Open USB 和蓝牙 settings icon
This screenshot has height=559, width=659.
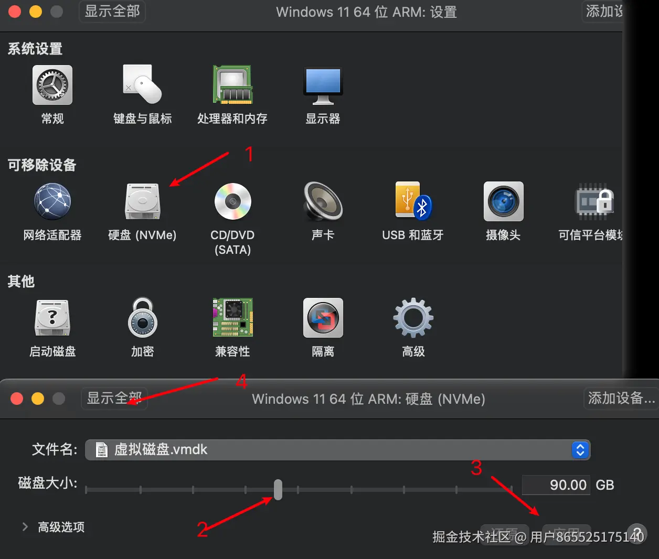click(413, 201)
